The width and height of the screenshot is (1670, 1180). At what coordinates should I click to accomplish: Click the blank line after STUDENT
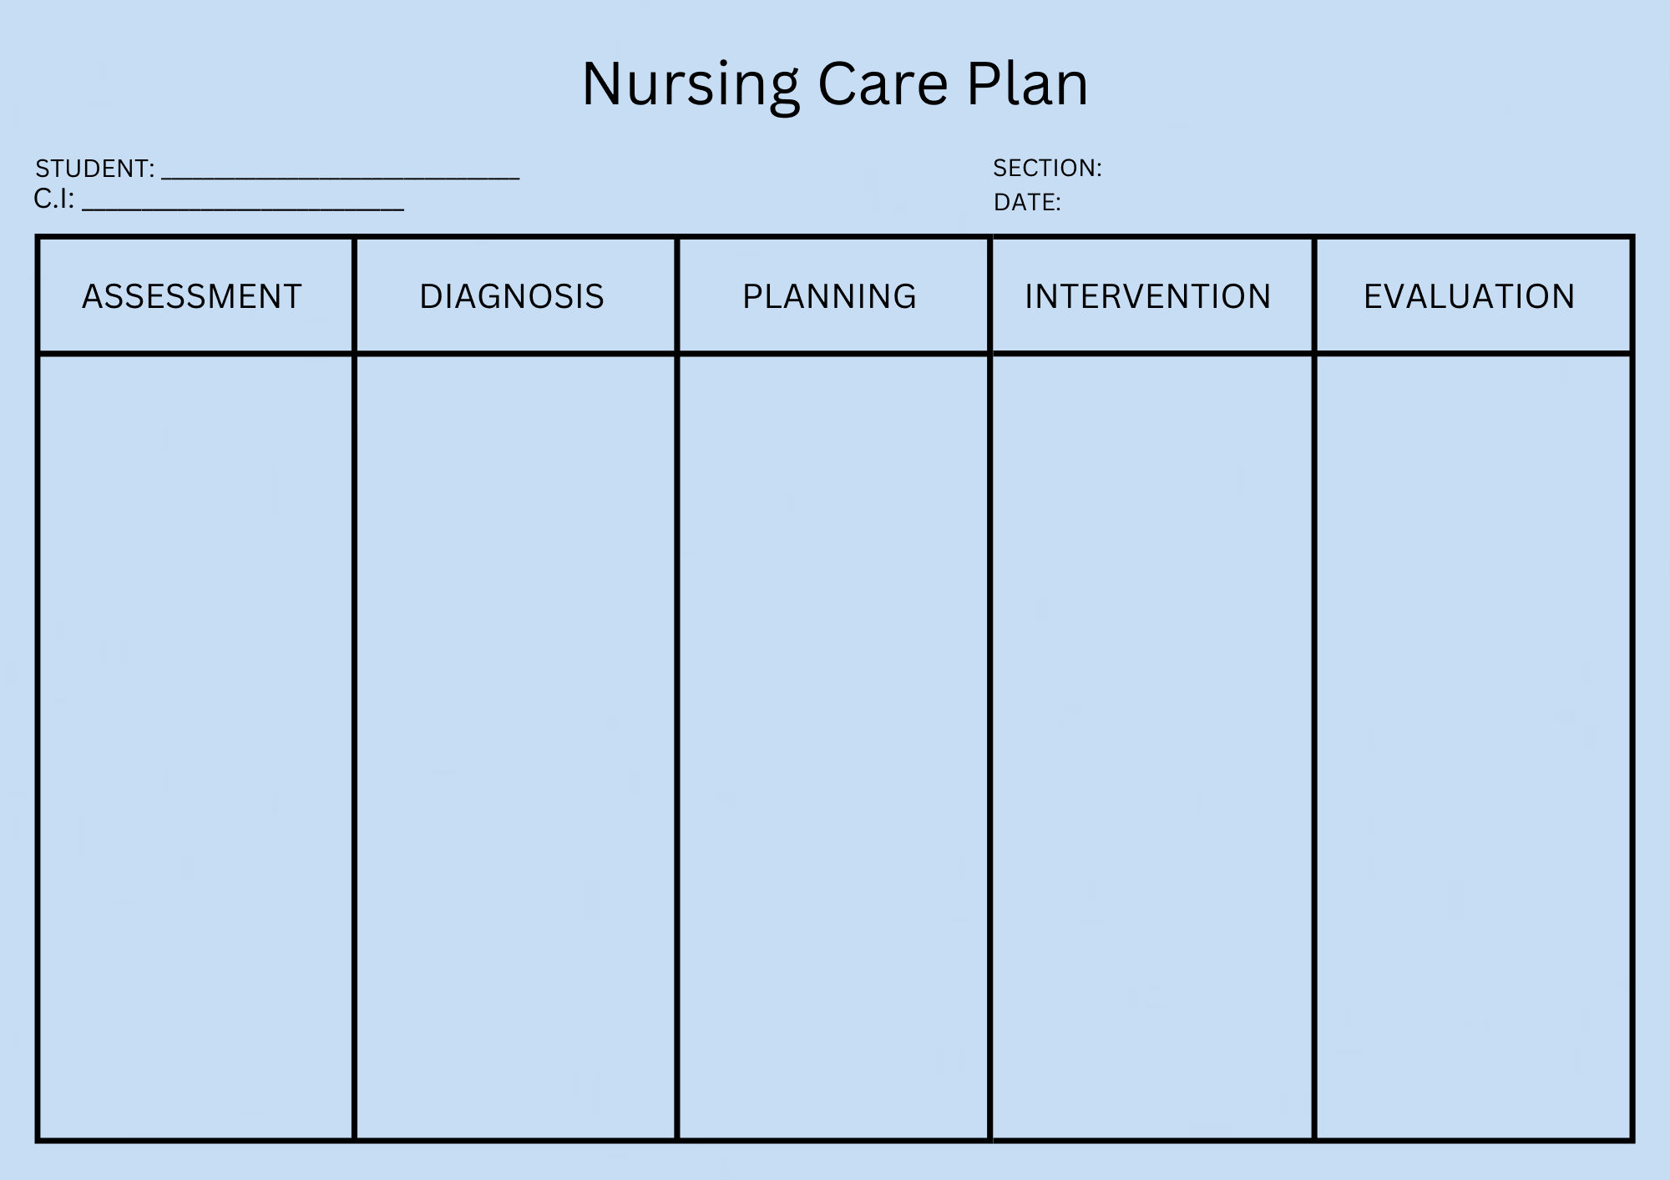coord(340,172)
